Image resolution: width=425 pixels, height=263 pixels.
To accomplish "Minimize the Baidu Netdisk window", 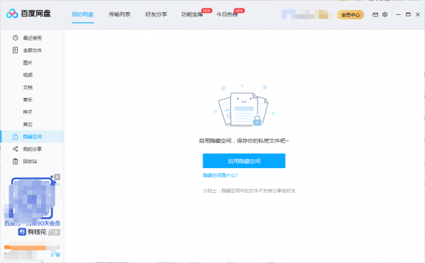I will point(398,14).
